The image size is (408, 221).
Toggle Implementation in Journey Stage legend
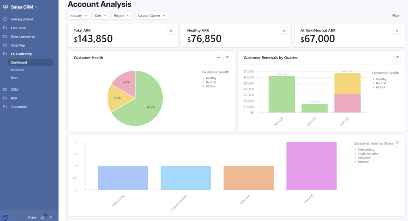pos(367,153)
